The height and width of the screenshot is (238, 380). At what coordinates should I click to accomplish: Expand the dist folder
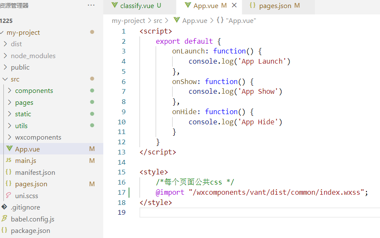6,44
